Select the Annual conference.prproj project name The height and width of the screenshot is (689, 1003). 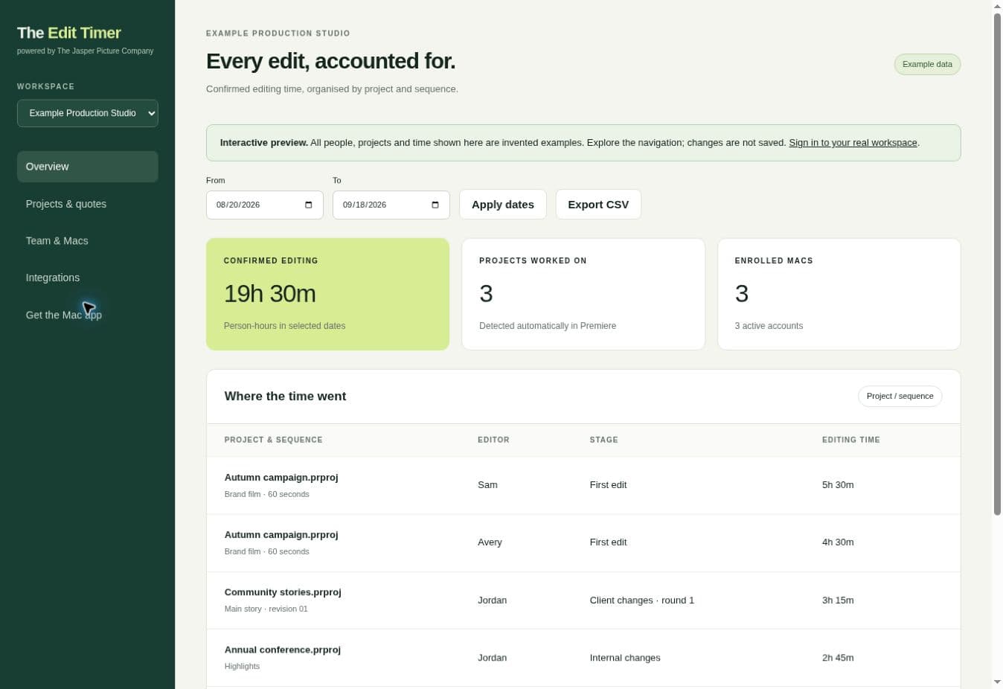(x=283, y=650)
